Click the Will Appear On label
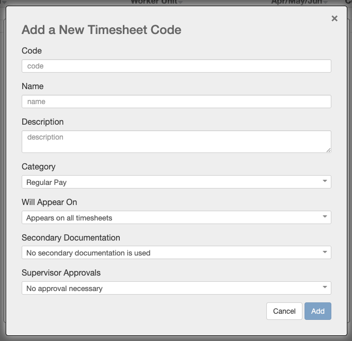The height and width of the screenshot is (341, 352). [49, 202]
